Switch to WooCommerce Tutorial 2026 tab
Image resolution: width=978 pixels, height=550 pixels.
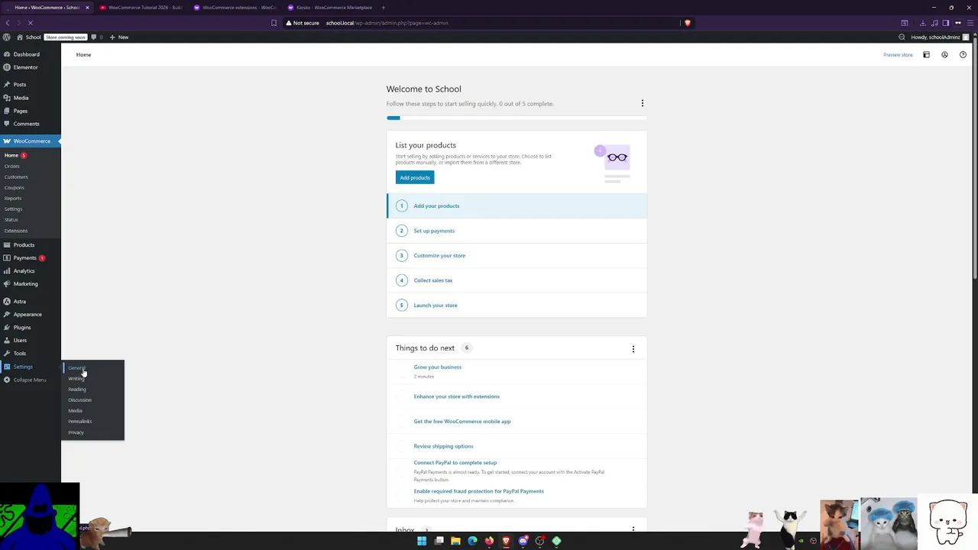[x=142, y=8]
